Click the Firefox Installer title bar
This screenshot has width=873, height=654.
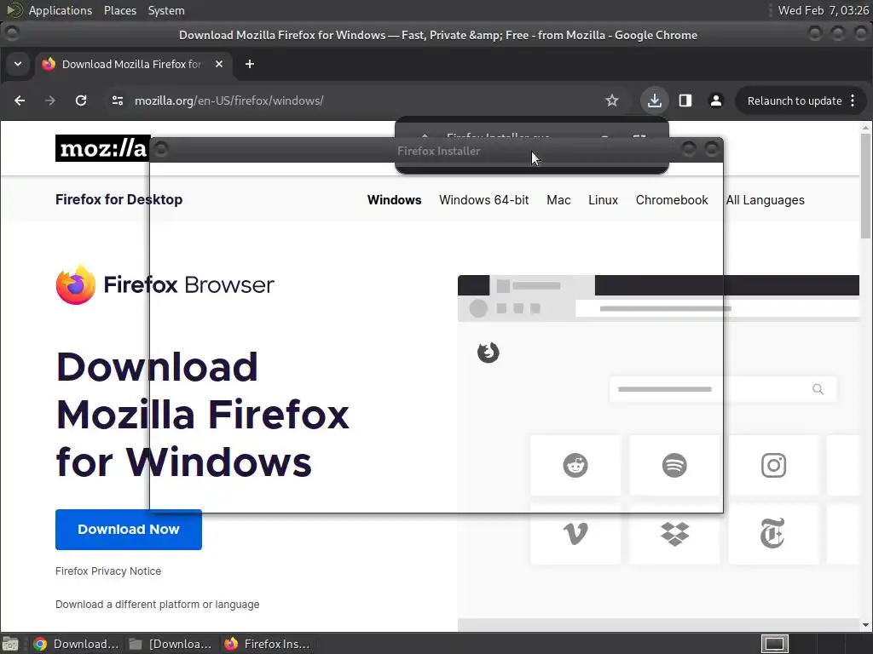[437, 151]
